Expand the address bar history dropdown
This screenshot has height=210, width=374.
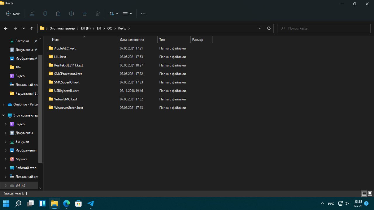point(260,28)
